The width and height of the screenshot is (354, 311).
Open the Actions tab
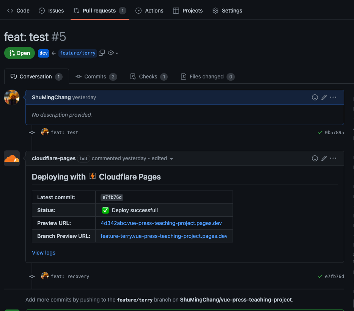pyautogui.click(x=149, y=11)
